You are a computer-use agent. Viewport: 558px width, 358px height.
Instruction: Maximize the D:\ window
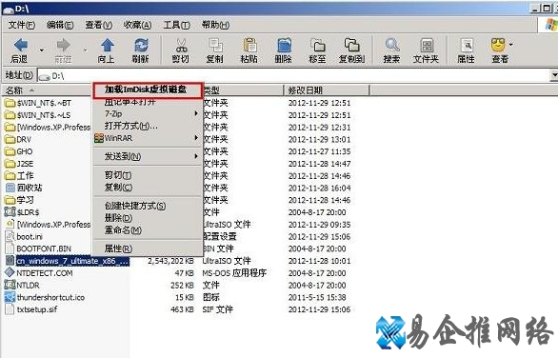pyautogui.click(x=547, y=9)
